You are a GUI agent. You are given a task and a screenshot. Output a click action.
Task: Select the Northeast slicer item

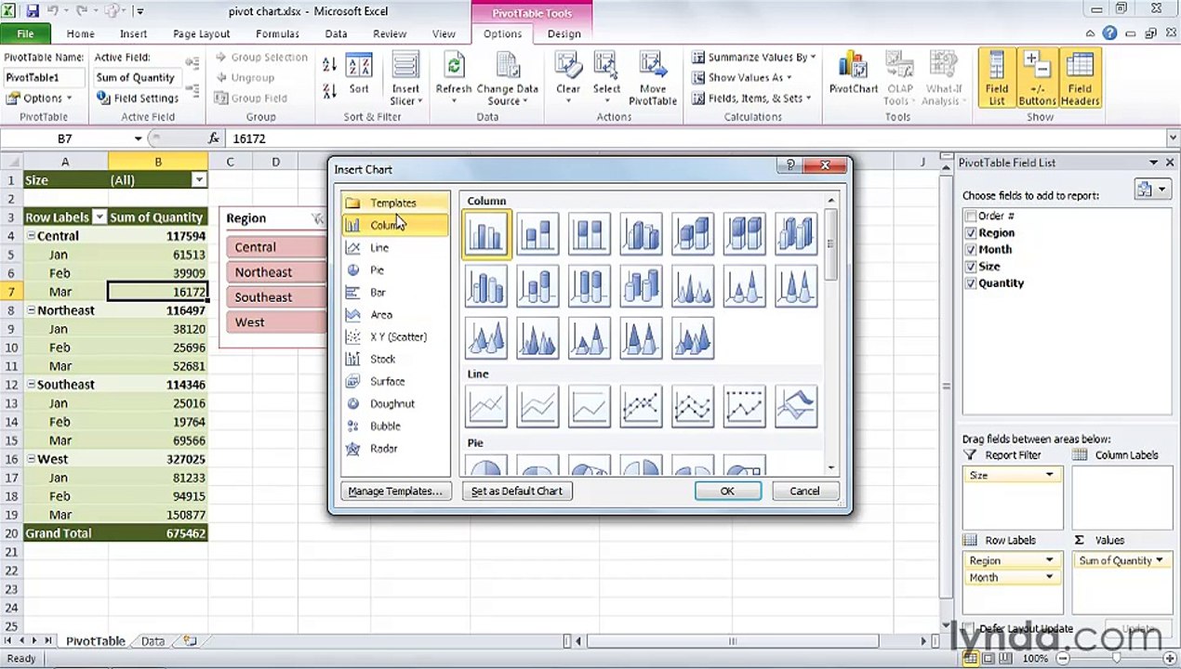276,272
